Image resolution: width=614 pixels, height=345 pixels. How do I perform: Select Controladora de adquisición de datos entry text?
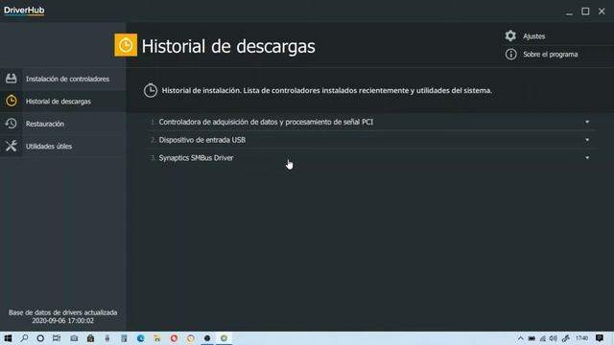(x=266, y=122)
